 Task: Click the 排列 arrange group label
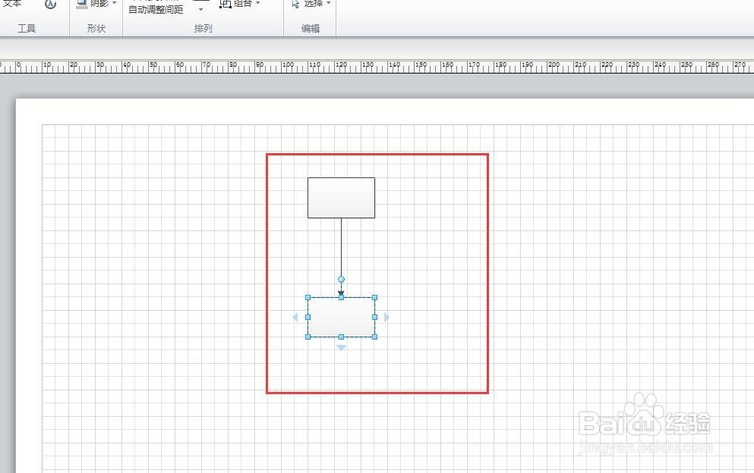[x=203, y=28]
